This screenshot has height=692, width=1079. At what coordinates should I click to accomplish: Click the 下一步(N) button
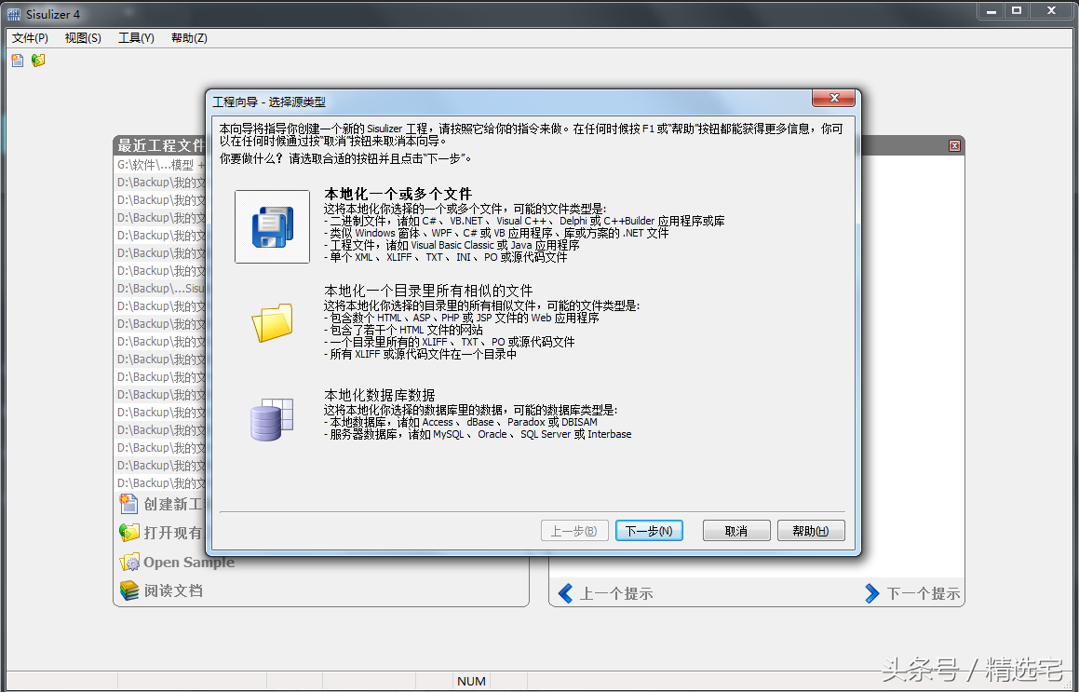click(649, 531)
